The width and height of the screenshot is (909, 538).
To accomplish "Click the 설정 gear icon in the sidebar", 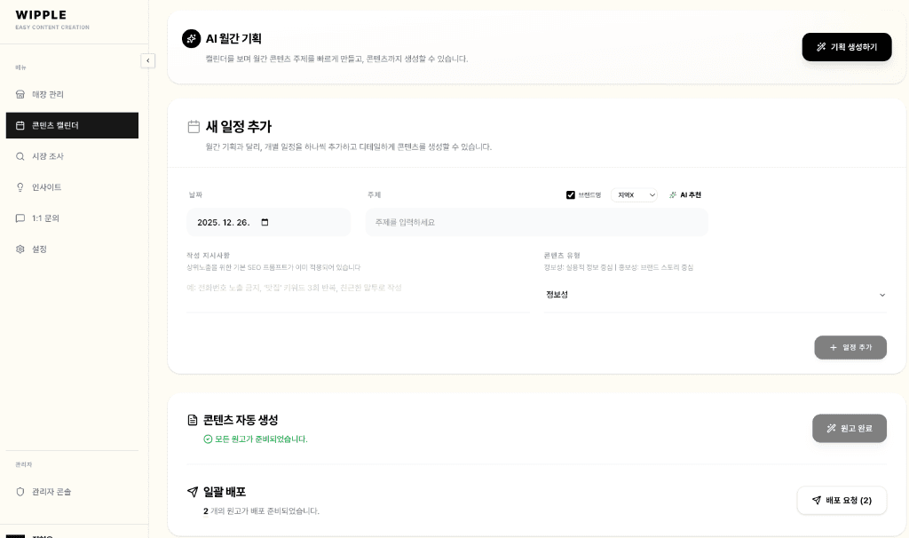I will coord(20,249).
